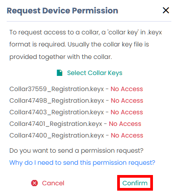
Task: Open the Select Collar Keys link
Action: (x=94, y=73)
